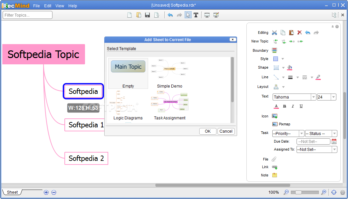Click the Style swatch icon
This screenshot has height=199, width=348.
(275, 59)
